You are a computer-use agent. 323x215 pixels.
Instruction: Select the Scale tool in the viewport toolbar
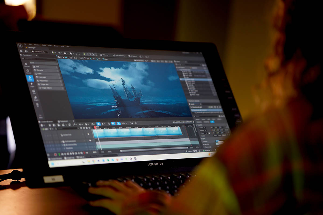(71, 58)
